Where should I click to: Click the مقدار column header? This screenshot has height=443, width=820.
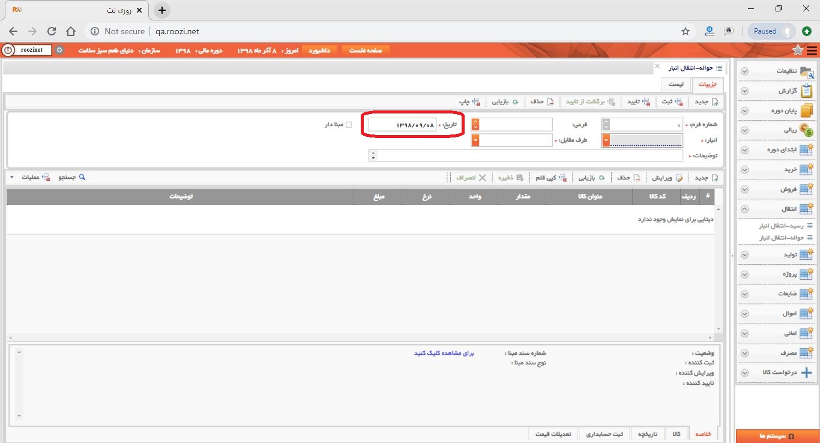(x=522, y=196)
